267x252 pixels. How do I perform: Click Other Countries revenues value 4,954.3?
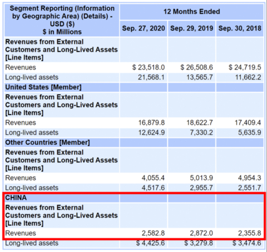pyautogui.click(x=250, y=178)
